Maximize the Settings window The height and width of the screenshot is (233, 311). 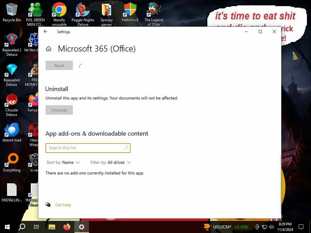point(260,32)
